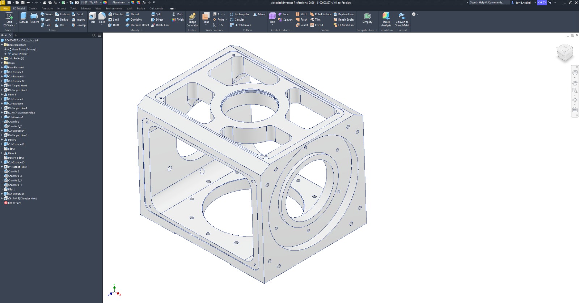Expand the Cut-Revolve1 feature node
This screenshot has width=579, height=303.
2,117
